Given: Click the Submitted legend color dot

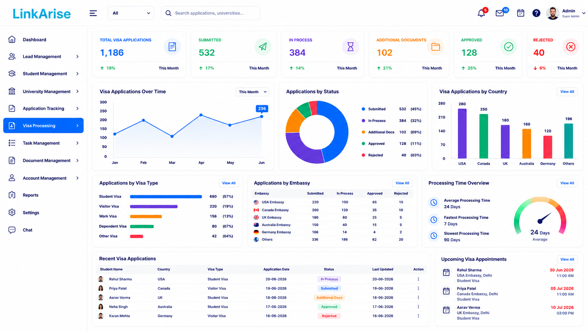Looking at the screenshot, I should (x=363, y=109).
